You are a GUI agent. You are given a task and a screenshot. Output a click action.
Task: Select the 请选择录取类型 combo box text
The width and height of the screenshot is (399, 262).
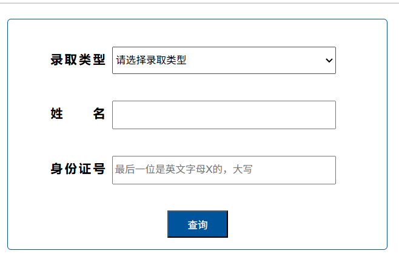pos(152,60)
